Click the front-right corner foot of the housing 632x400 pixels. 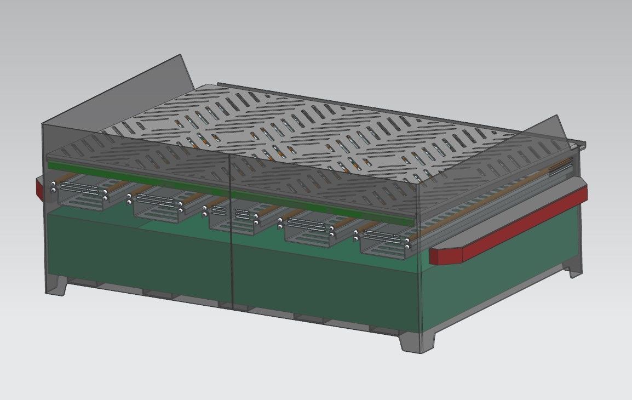(x=417, y=342)
